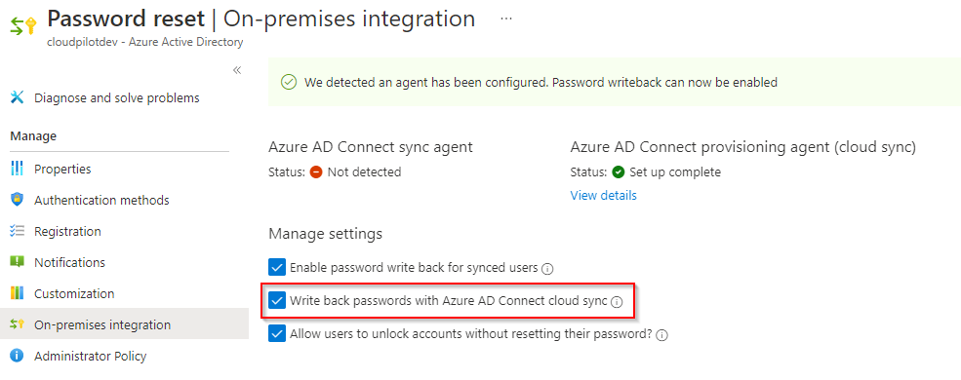Click info icon next to unlock accounts option
Image resolution: width=961 pixels, height=380 pixels.
point(661,335)
